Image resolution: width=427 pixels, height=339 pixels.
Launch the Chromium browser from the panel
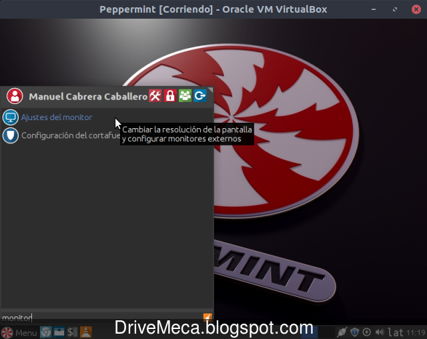46,332
